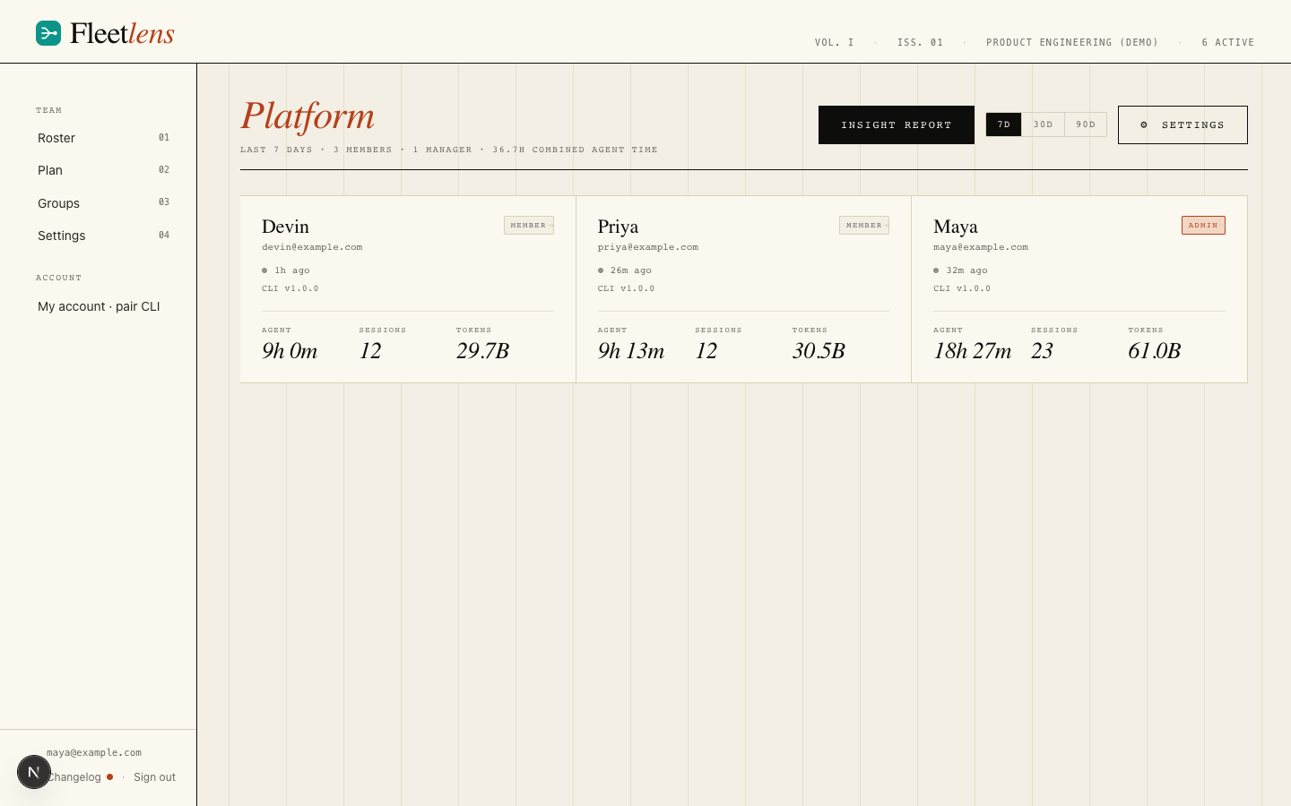Image resolution: width=1291 pixels, height=806 pixels.
Task: Open the round N avatar button
Action: tap(34, 772)
